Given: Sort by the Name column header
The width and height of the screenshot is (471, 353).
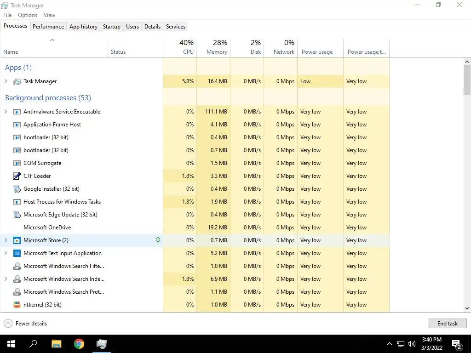Looking at the screenshot, I should click(54, 48).
